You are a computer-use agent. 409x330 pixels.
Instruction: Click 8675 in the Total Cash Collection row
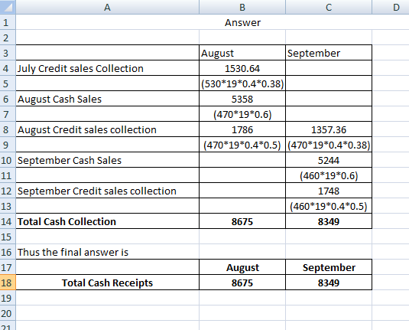[x=242, y=221]
